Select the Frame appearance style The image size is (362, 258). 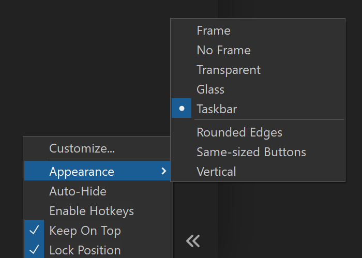[214, 31]
